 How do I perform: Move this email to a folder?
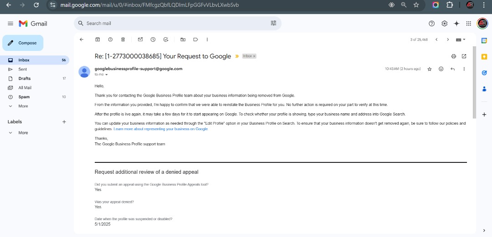[183, 40]
